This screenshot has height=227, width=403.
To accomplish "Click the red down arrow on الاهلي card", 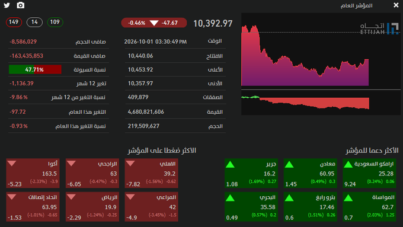I will [130, 164].
